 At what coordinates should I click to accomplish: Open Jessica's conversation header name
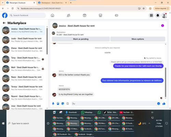[x=77, y=26]
